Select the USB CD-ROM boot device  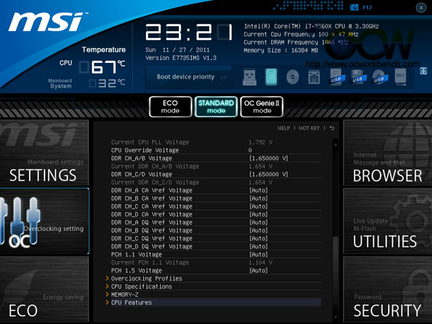(379, 77)
